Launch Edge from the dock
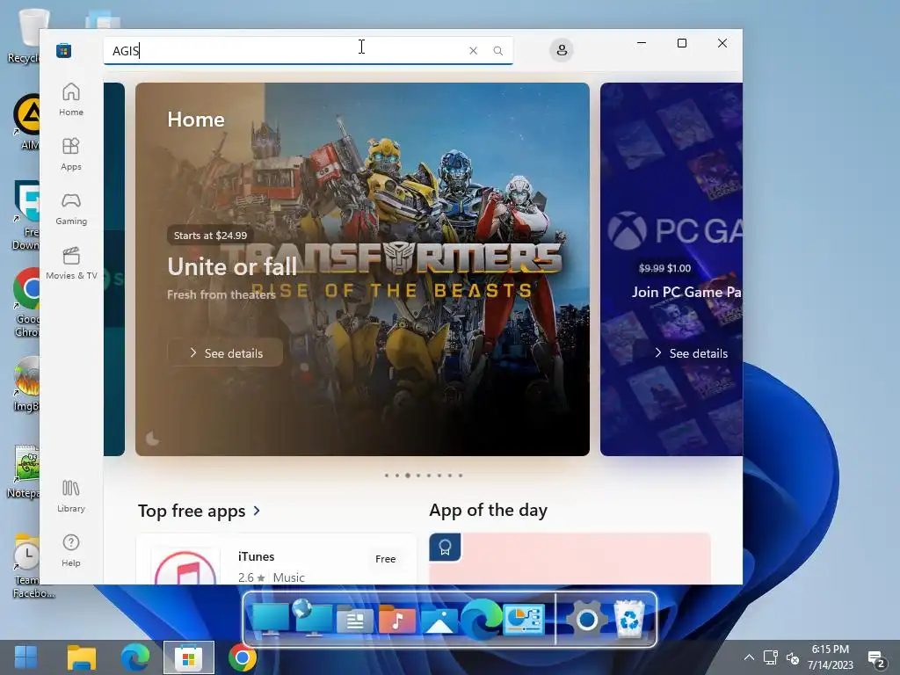Image resolution: width=900 pixels, height=675 pixels. 481,619
